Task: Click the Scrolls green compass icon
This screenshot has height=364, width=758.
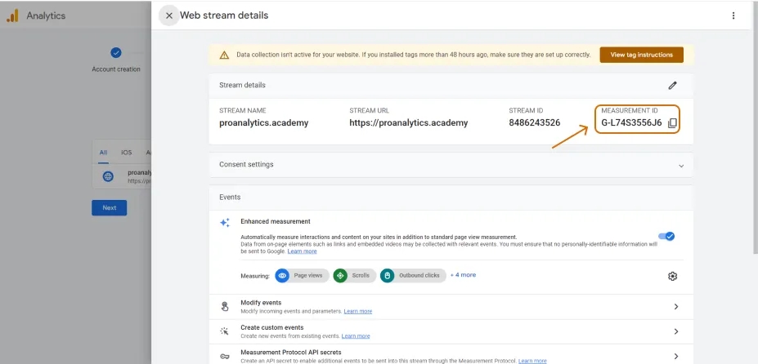Action: point(340,276)
